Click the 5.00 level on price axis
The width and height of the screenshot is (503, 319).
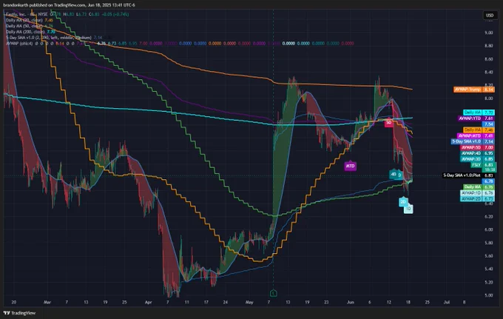pyautogui.click(x=488, y=295)
